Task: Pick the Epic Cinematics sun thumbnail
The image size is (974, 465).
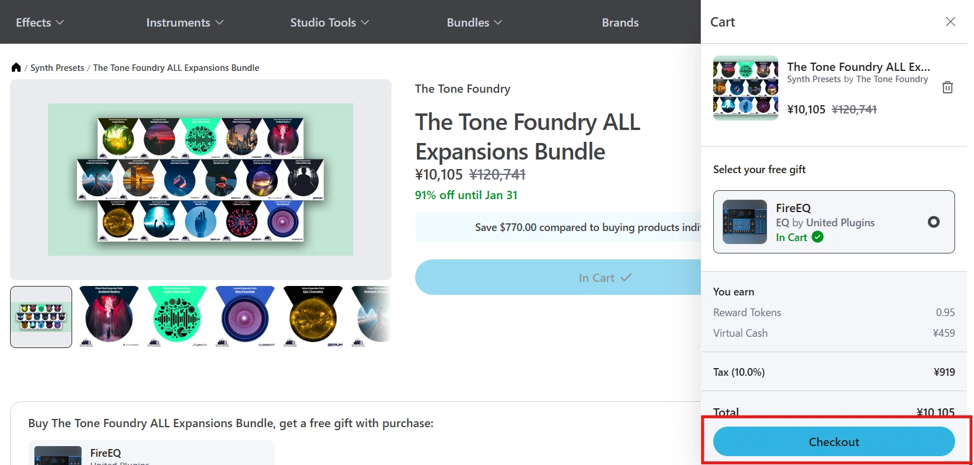Action: [x=313, y=317]
